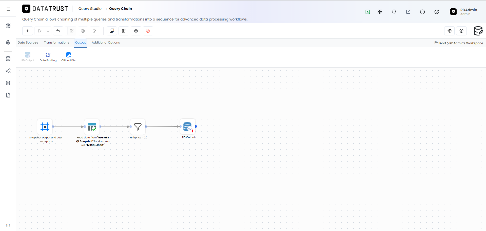Click the red stacked layers toolbar icon
Screen dimensions: 486x231
[x=148, y=31]
